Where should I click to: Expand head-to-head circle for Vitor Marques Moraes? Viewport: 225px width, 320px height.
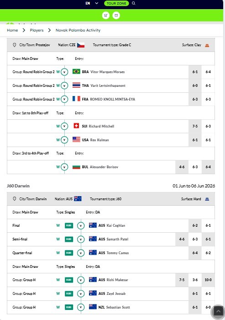click(64, 72)
